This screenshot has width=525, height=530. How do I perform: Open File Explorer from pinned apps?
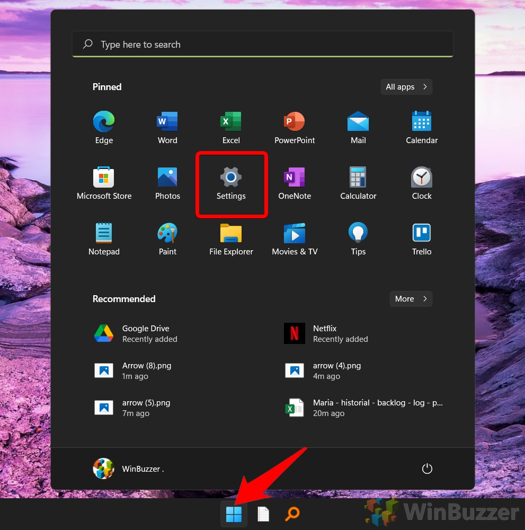coord(231,238)
